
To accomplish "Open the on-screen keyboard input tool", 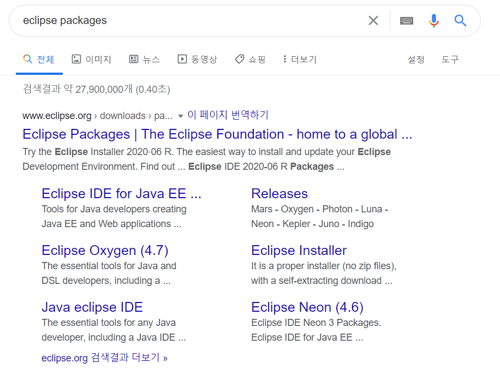I will [407, 21].
